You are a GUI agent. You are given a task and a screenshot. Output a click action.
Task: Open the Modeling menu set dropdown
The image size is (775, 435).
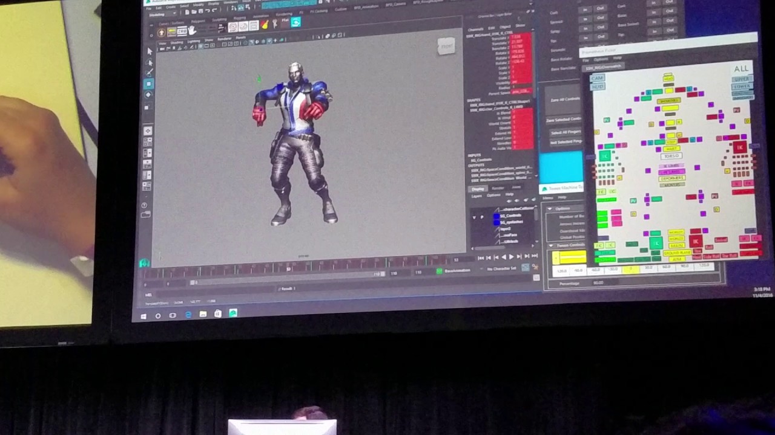pos(162,14)
